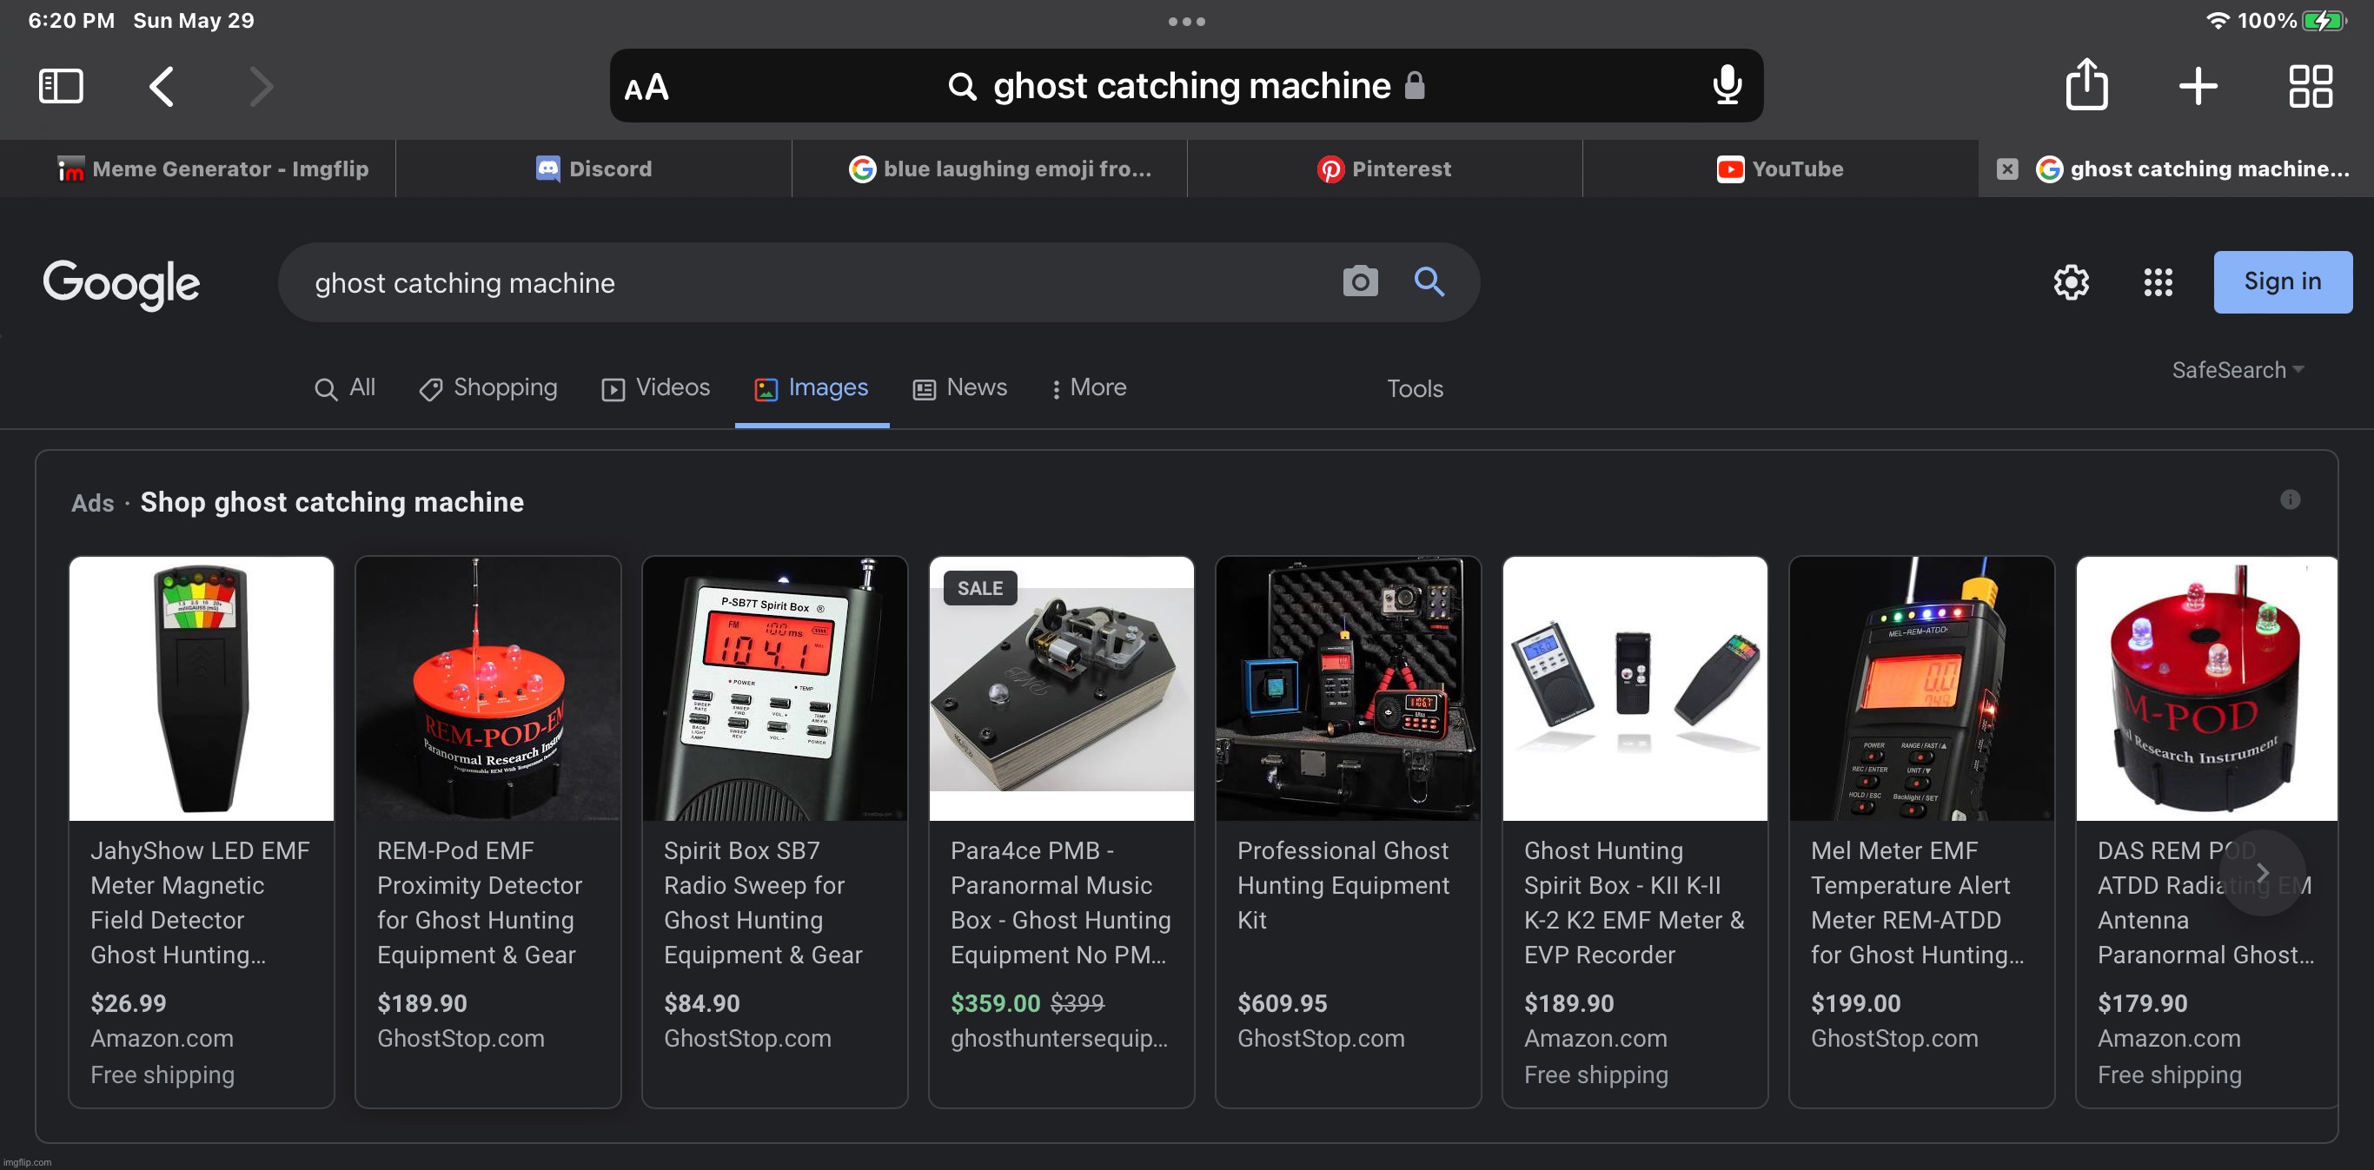The width and height of the screenshot is (2374, 1170).
Task: Close the ghost catching machine tab
Action: pos(2006,169)
